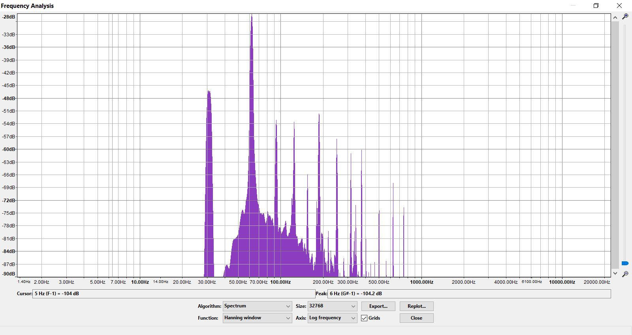Click the -60dB axis label
This screenshot has height=335, width=632.
point(9,149)
